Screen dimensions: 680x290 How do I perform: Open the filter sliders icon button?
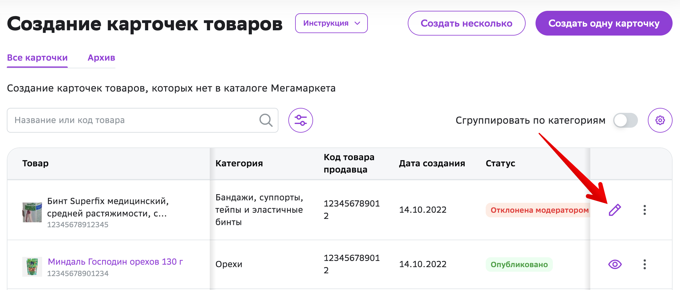[x=301, y=120]
